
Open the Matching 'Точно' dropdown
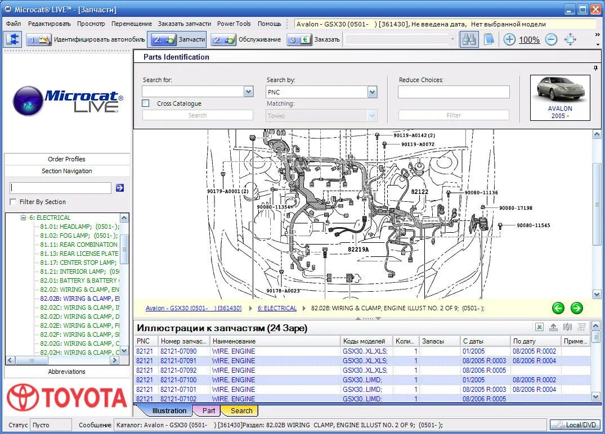(371, 115)
